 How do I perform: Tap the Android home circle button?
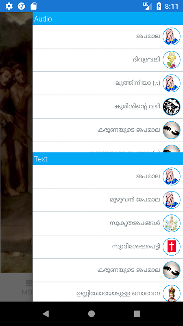coord(91,314)
